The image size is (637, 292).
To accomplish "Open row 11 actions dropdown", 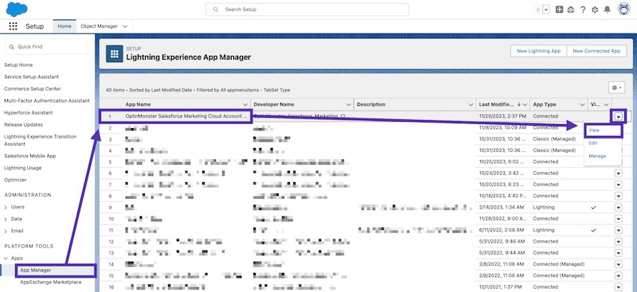I will click(619, 230).
